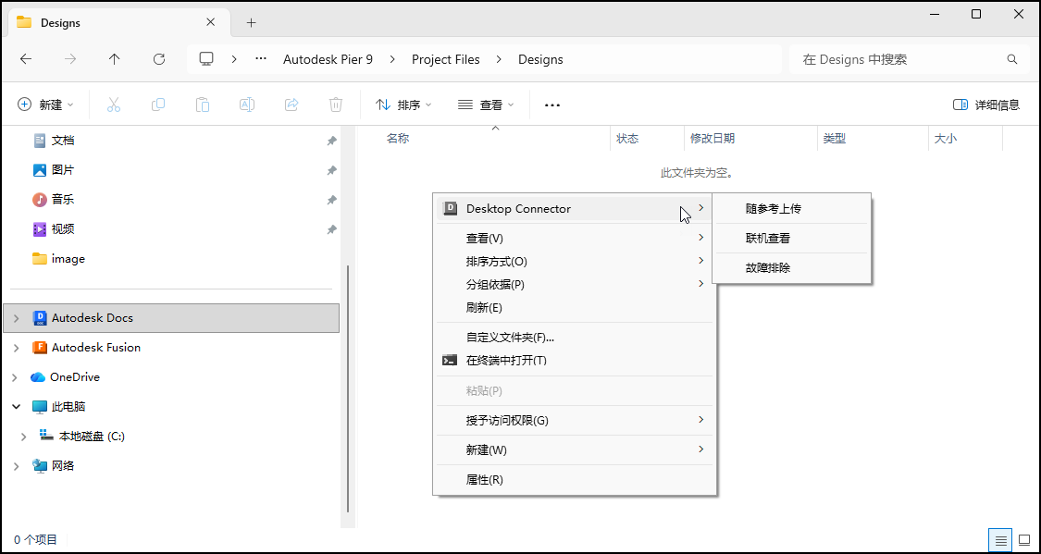
Task: Open the See more ellipsis menu
Action: coord(552,105)
